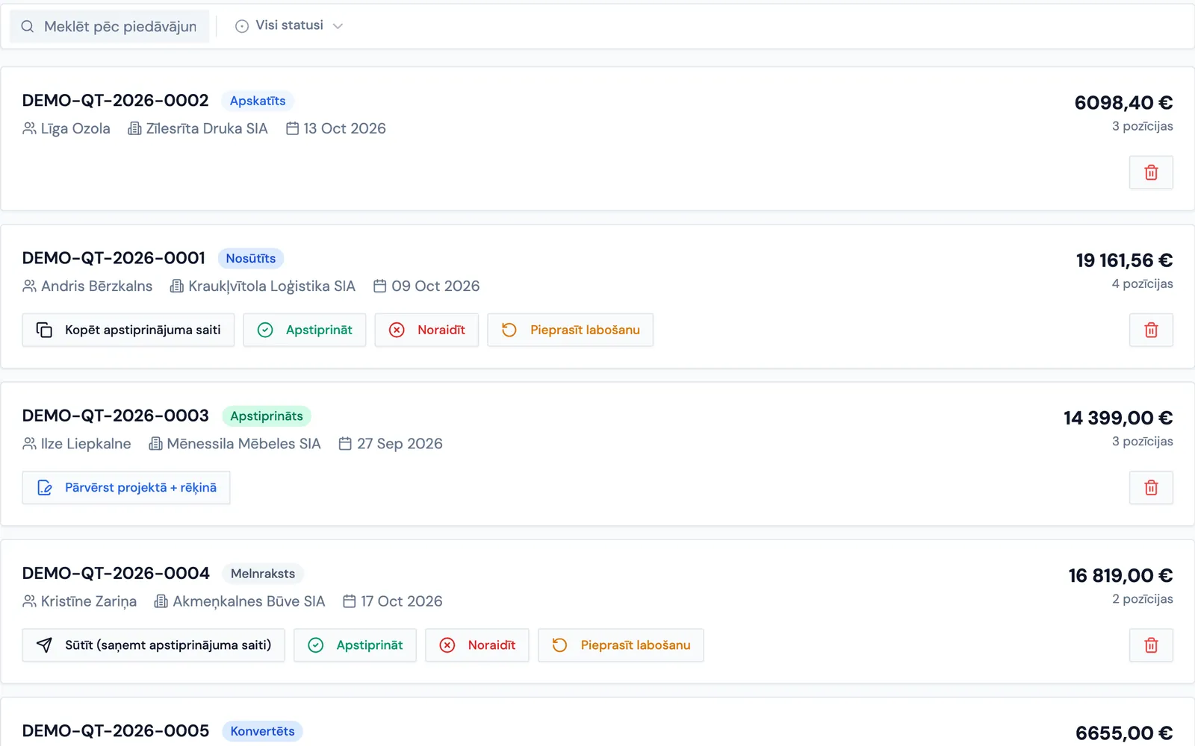The width and height of the screenshot is (1195, 746).
Task: Click the Apstiprināts status badge
Action: pos(267,416)
